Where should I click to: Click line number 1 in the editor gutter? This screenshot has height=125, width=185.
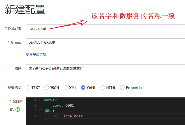35,100
